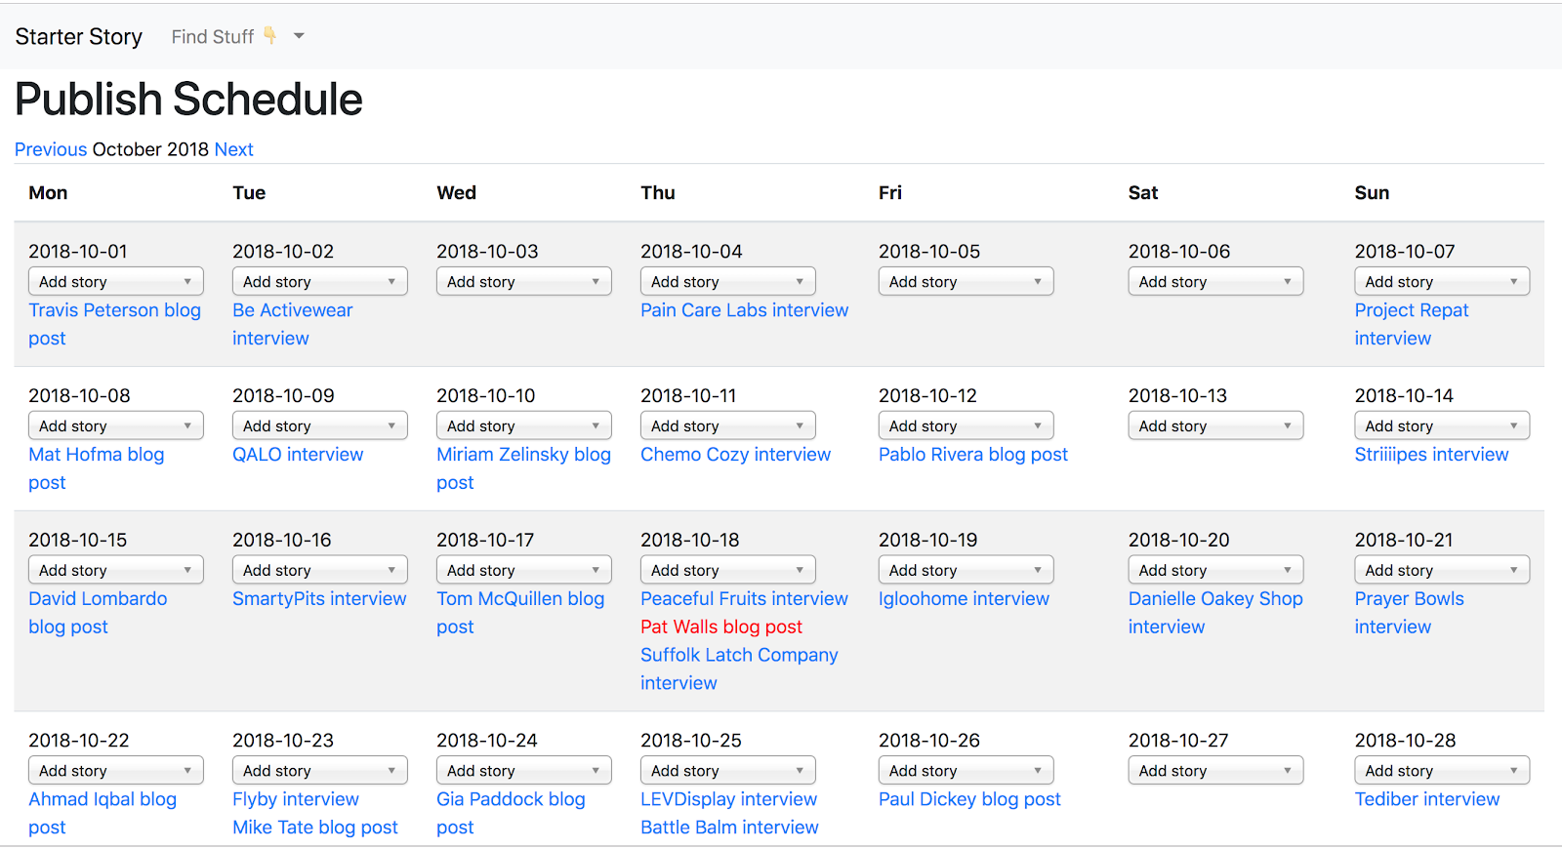
Task: Open Tom McQuillen blog post
Action: (520, 613)
